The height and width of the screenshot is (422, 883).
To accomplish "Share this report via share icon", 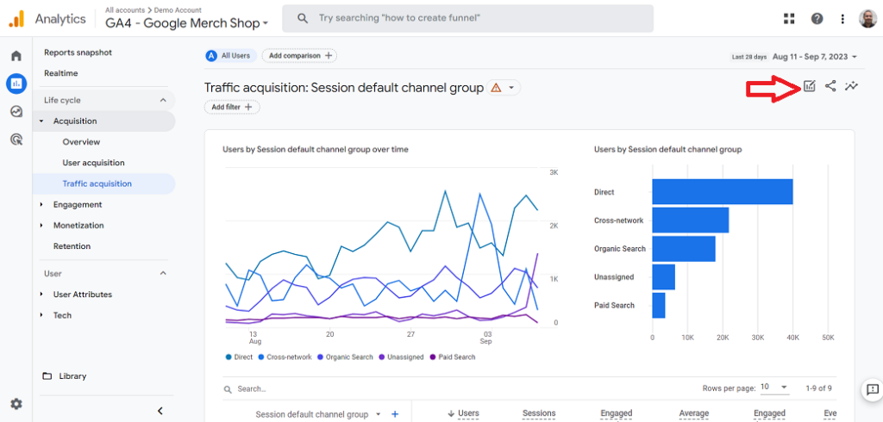I will click(830, 86).
